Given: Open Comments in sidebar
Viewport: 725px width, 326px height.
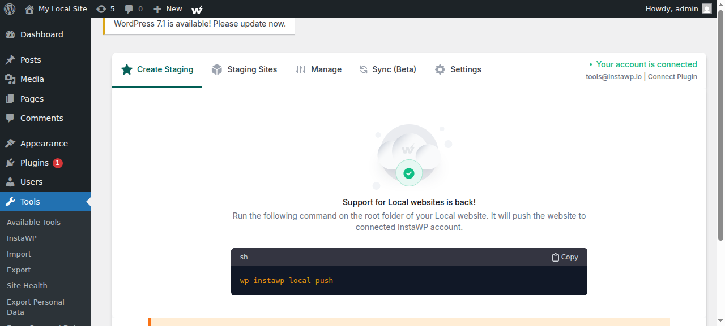Looking at the screenshot, I should click(45, 118).
